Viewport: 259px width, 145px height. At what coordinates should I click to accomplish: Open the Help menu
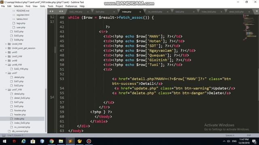click(x=82, y=6)
